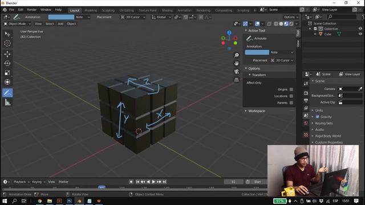Image resolution: width=365 pixels, height=205 pixels.
Task: Enable Affect Only Parents checkbox
Action: pyautogui.click(x=291, y=102)
